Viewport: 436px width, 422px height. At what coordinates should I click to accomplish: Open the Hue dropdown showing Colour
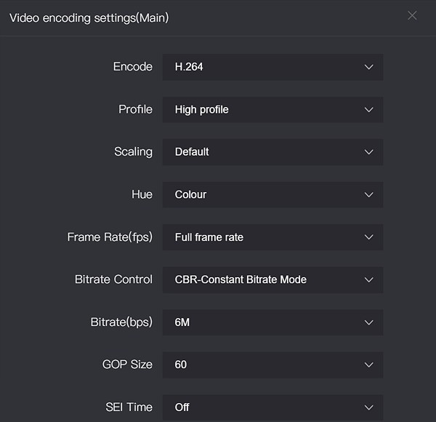(x=272, y=195)
